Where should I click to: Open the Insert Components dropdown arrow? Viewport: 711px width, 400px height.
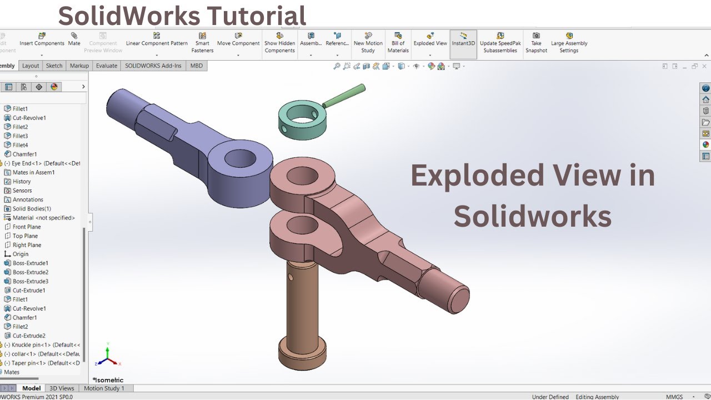click(42, 55)
